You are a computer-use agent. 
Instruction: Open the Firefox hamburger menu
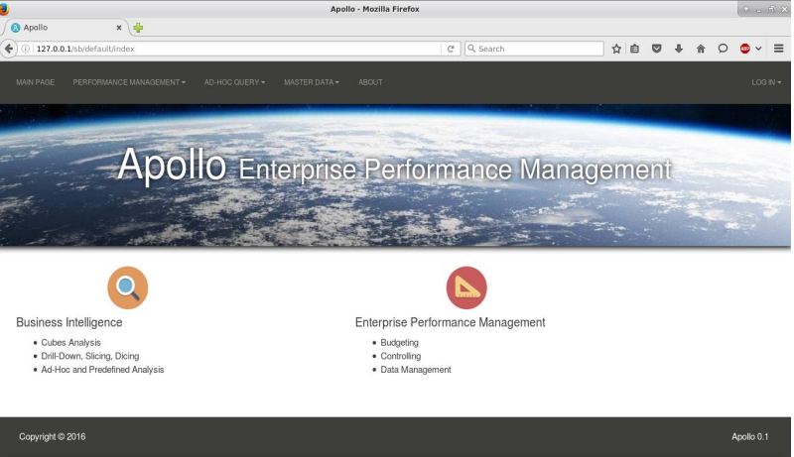click(779, 49)
